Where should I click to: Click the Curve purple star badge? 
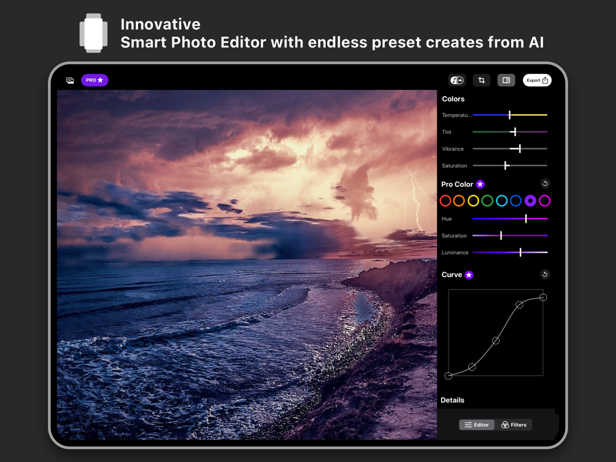point(469,275)
